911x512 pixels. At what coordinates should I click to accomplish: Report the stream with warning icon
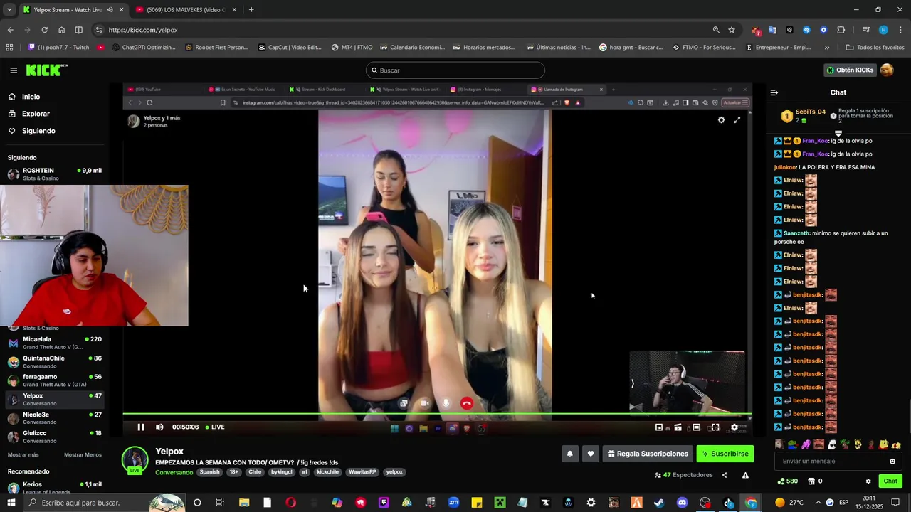click(745, 475)
